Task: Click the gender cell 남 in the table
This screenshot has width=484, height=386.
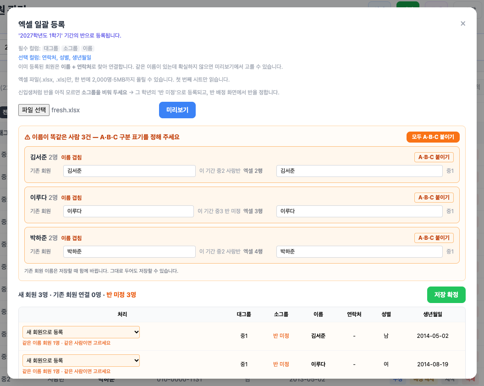Action: [x=386, y=336]
